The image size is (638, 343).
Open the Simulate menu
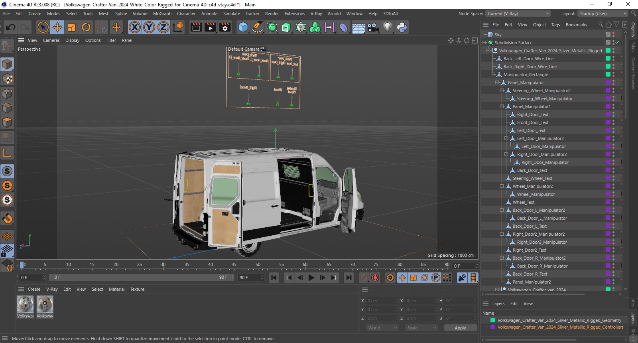coord(231,14)
